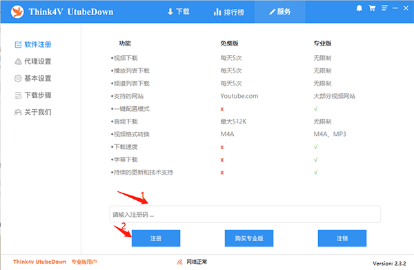Click the 音频下载 feature row
This screenshot has width=414, height=270.
pyautogui.click(x=124, y=122)
